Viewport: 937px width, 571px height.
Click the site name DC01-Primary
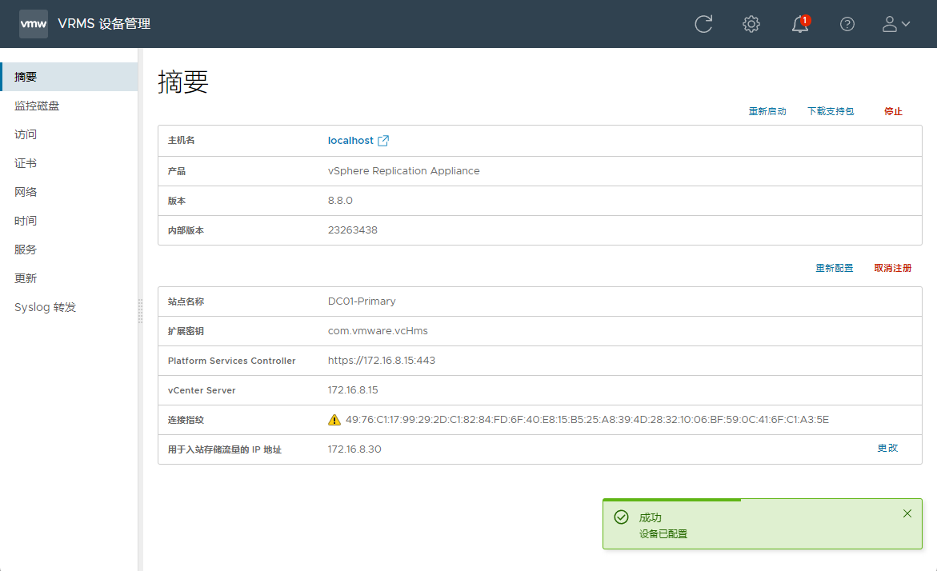362,301
